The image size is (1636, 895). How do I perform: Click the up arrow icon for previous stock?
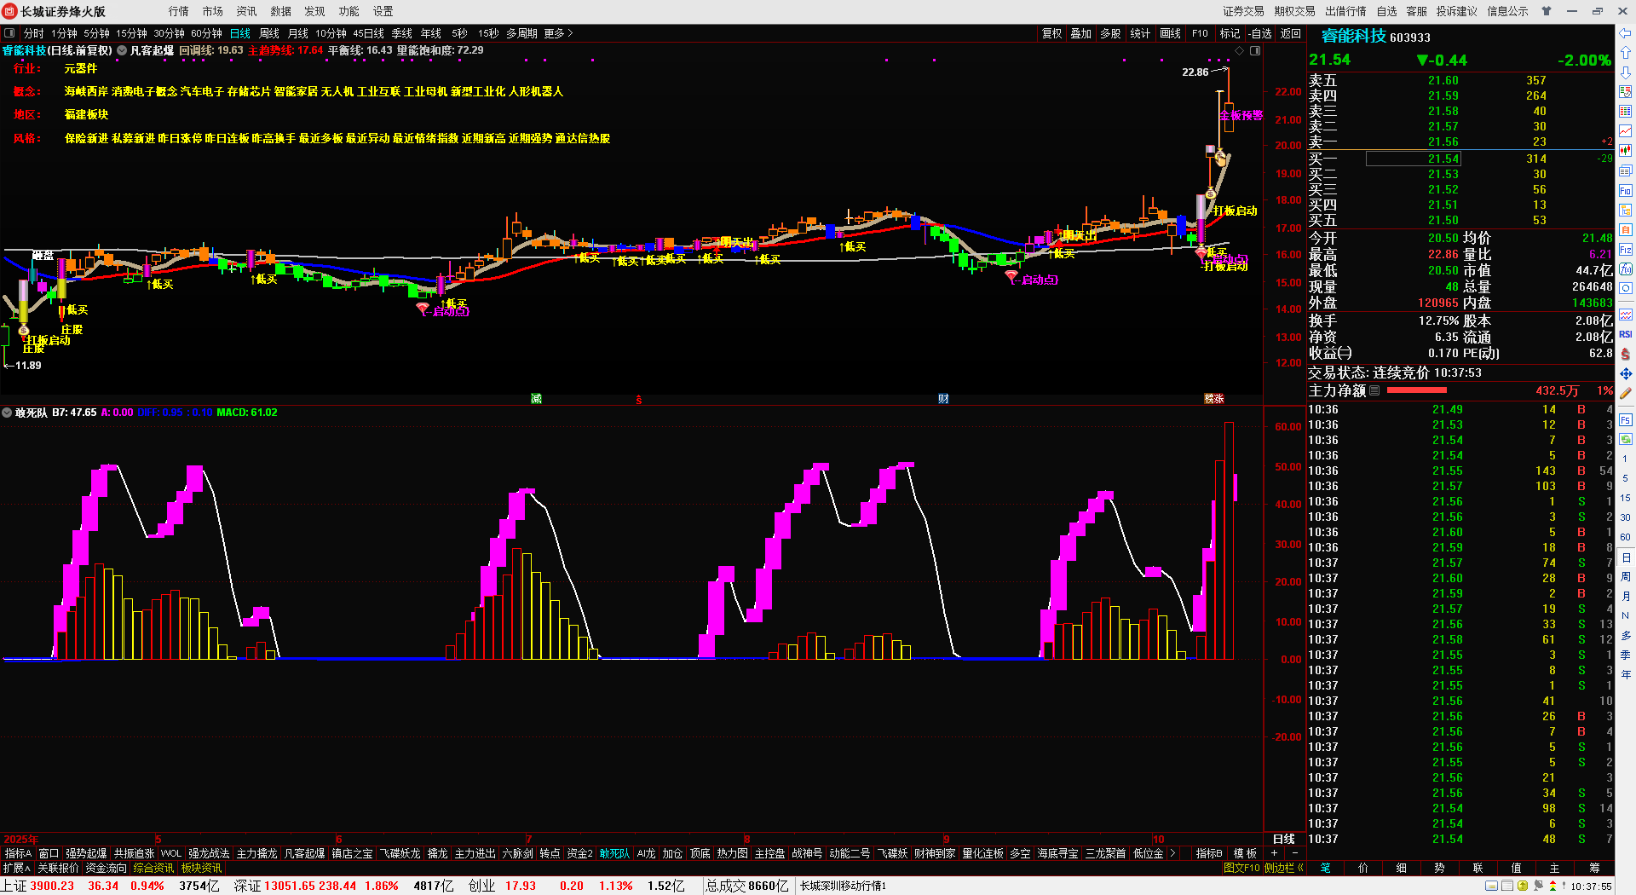click(x=1626, y=53)
